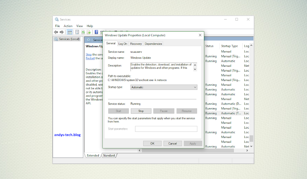307x179 pixels.
Task: Click the Properties toolbar icon
Action: pyautogui.click(x=77, y=32)
